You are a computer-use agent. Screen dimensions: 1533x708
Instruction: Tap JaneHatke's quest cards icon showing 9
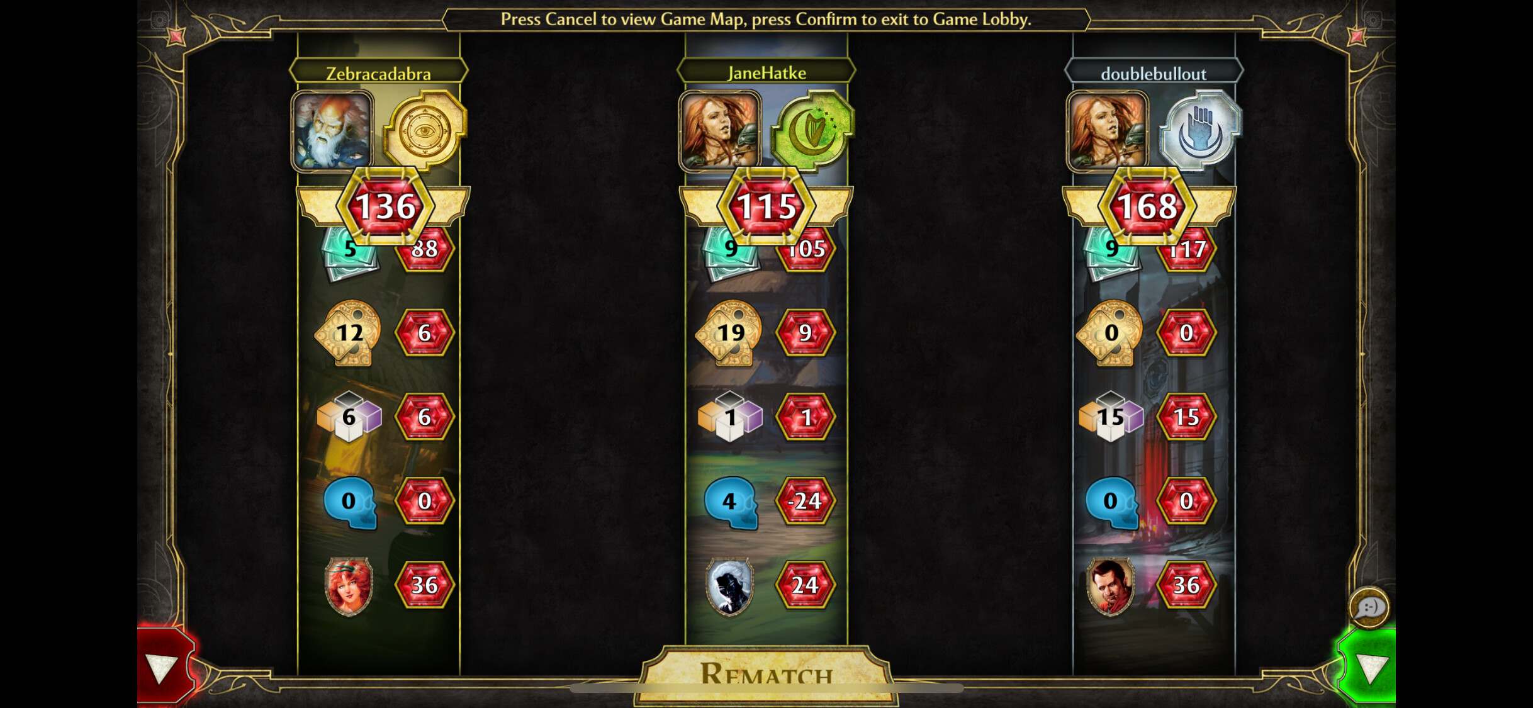[x=730, y=252]
